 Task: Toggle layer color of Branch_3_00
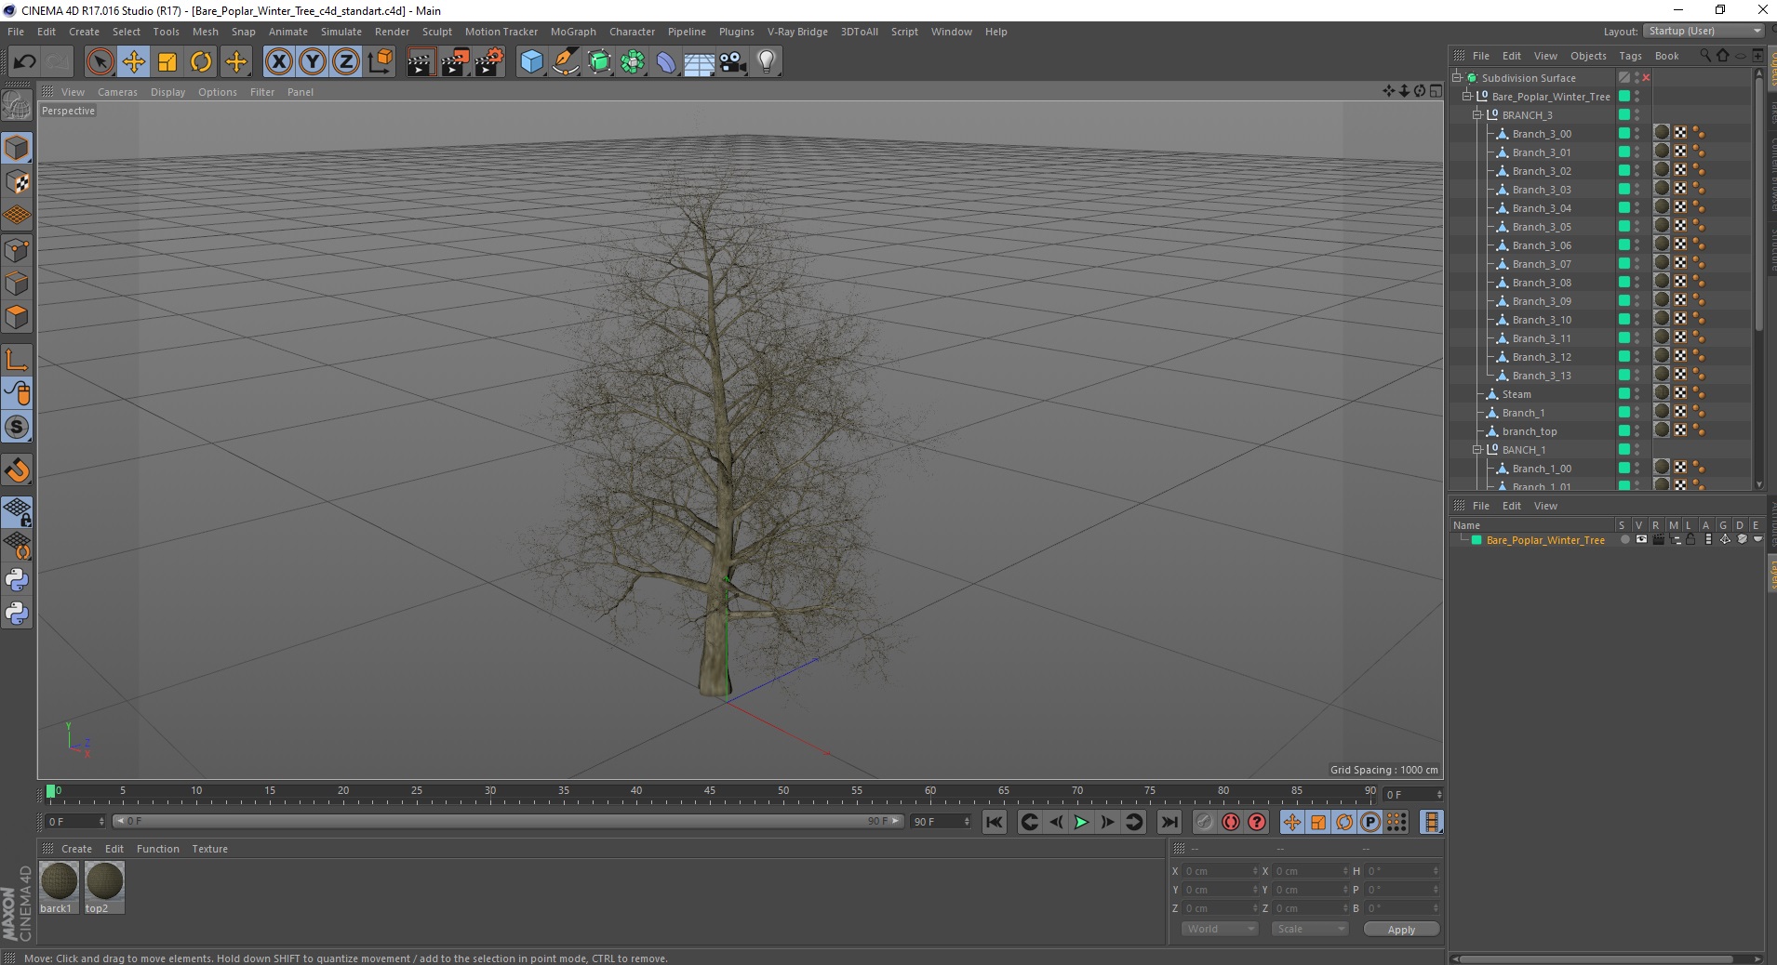click(x=1624, y=134)
